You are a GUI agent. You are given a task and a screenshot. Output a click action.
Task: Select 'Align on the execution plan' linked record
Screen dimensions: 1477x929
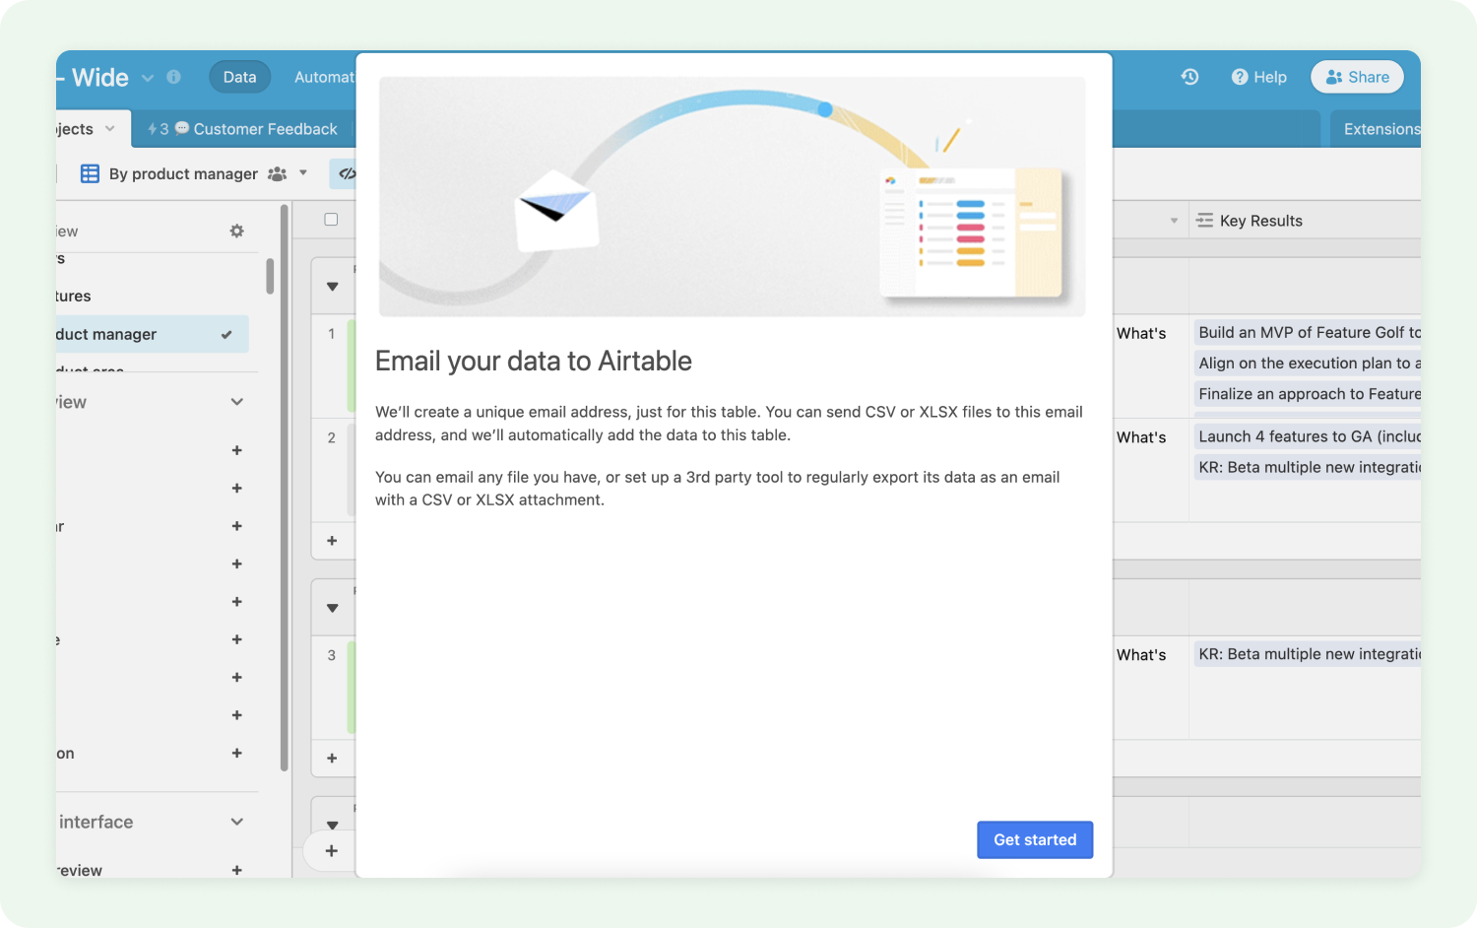[1309, 364]
